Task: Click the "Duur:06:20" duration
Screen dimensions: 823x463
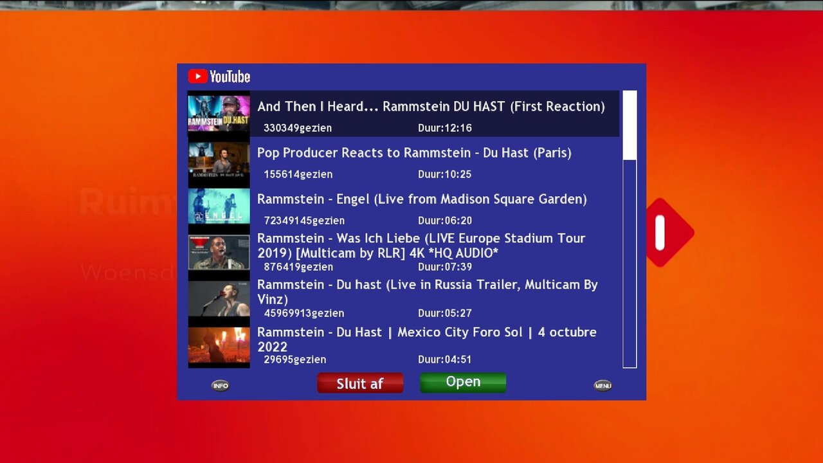Action: (445, 221)
